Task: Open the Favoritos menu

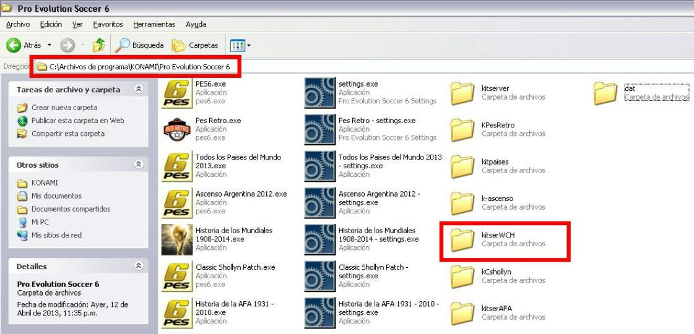Action: [108, 24]
